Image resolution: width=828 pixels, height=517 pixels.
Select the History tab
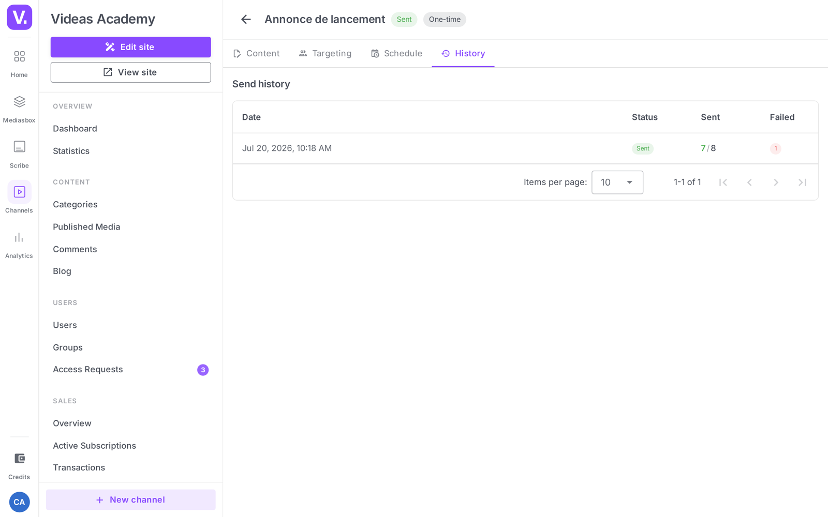(463, 54)
